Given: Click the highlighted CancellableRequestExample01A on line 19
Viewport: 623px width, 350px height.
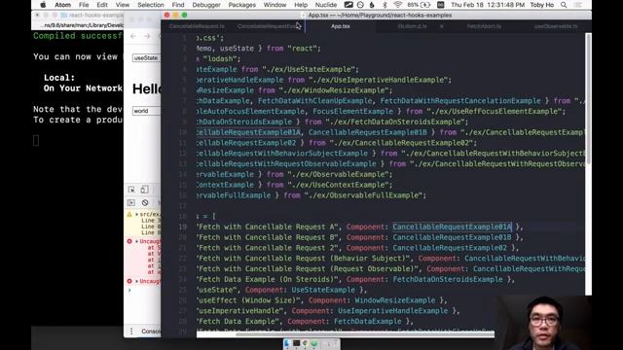Looking at the screenshot, I should pos(452,227).
